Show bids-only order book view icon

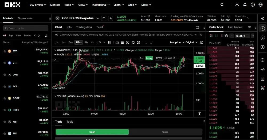coord(217,36)
